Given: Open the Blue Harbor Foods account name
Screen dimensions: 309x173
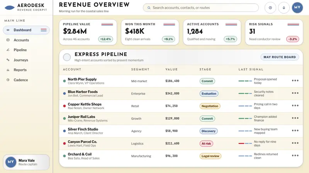Looking at the screenshot, I should coord(83,92).
